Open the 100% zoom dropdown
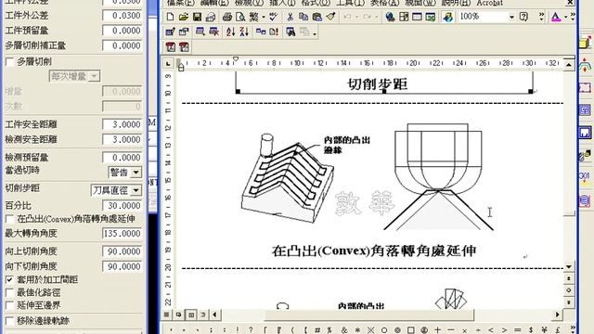 click(x=511, y=17)
